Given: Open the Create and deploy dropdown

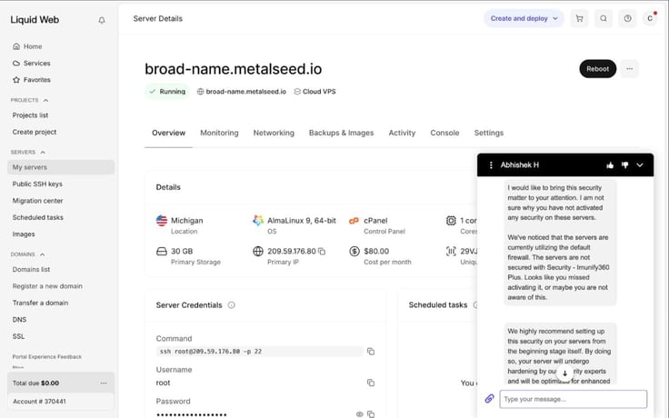Looking at the screenshot, I should click(524, 18).
